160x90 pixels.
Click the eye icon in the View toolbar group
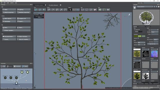[x=40, y=10]
